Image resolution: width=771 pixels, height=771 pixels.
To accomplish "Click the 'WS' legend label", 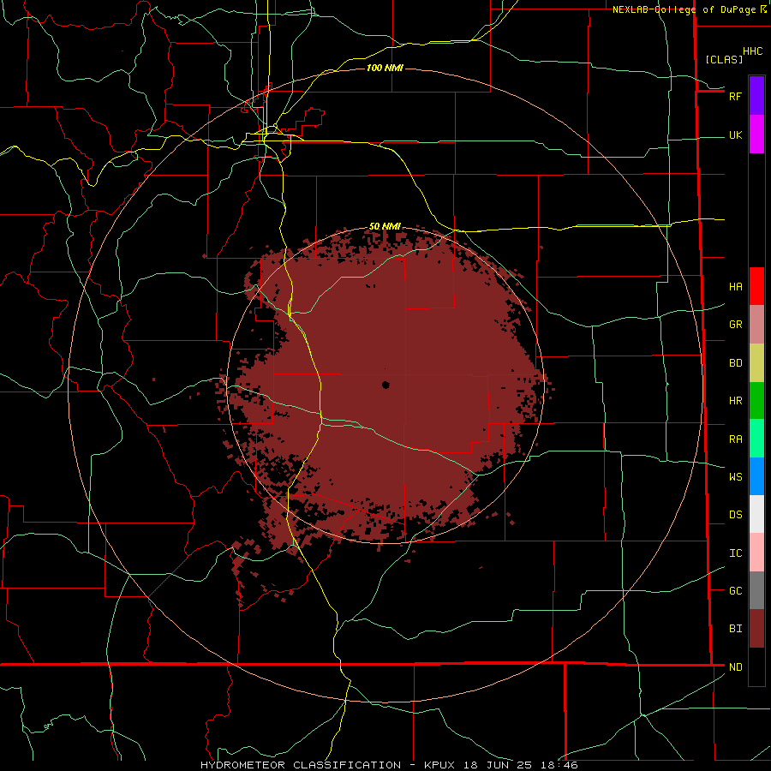I will click(735, 477).
